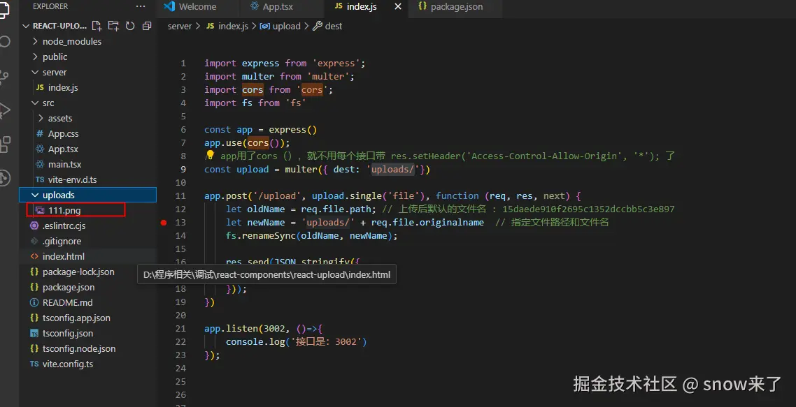
Task: Click app.use(cors()) on line 7
Action: pyautogui.click(x=247, y=143)
